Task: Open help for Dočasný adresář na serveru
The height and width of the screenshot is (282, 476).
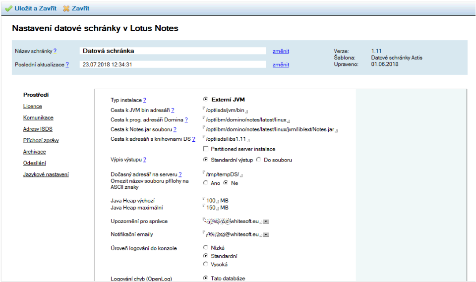Action: pyautogui.click(x=180, y=174)
